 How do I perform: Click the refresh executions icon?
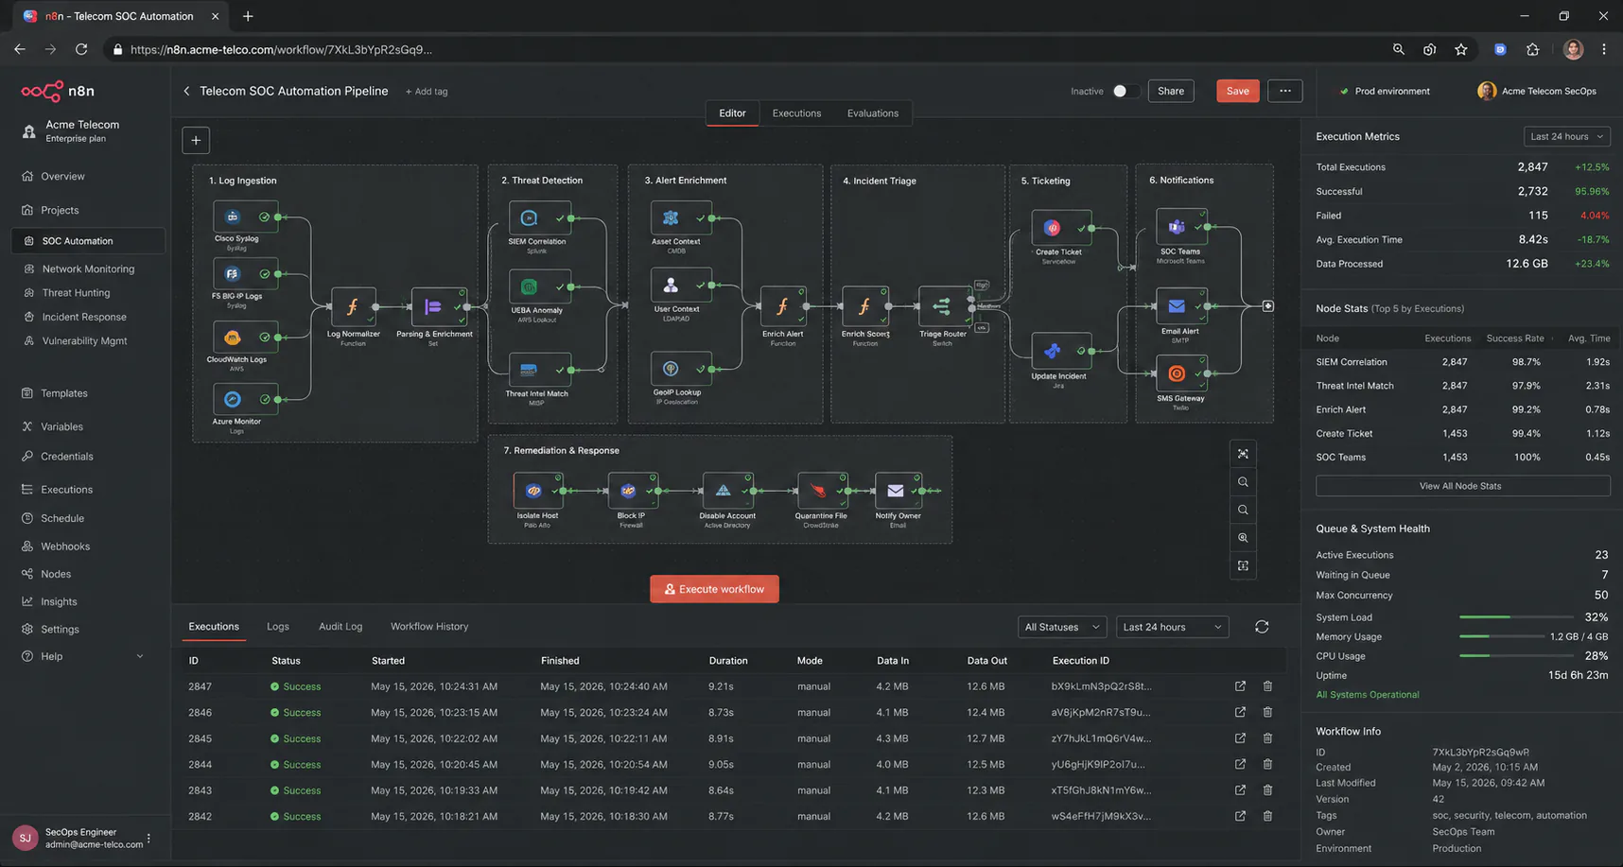click(1262, 627)
